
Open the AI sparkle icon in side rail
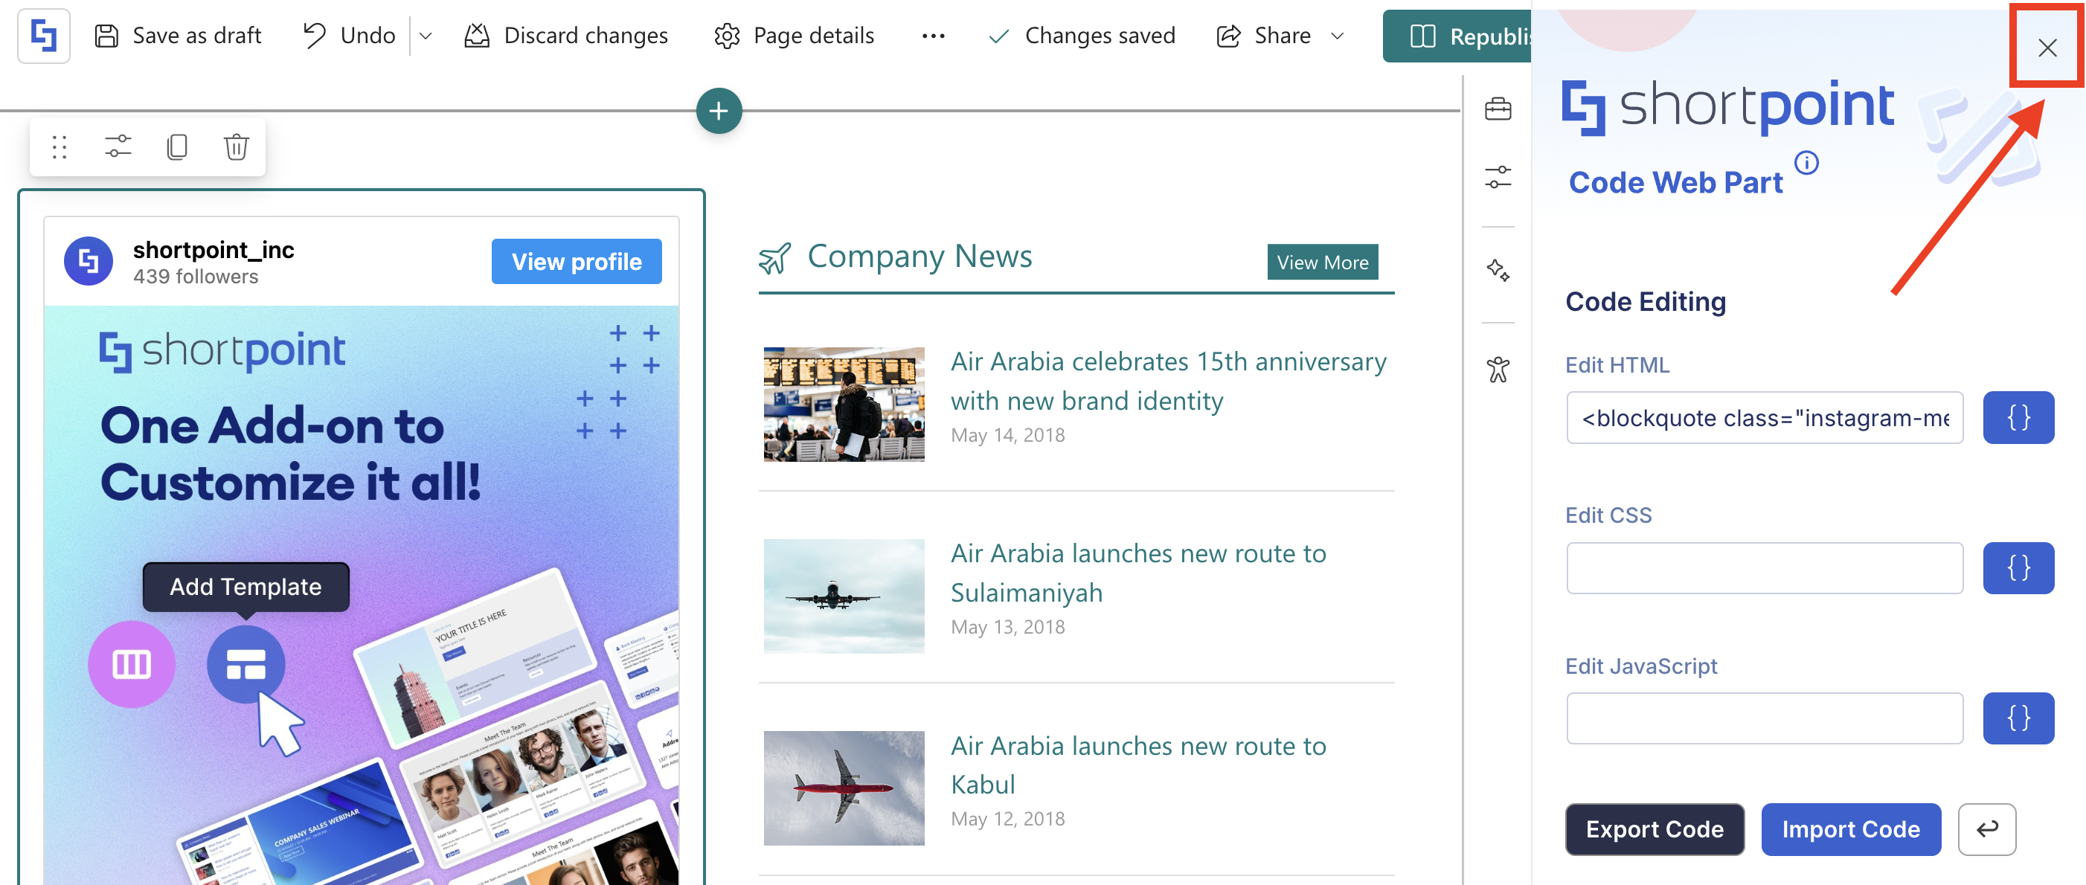1498,270
